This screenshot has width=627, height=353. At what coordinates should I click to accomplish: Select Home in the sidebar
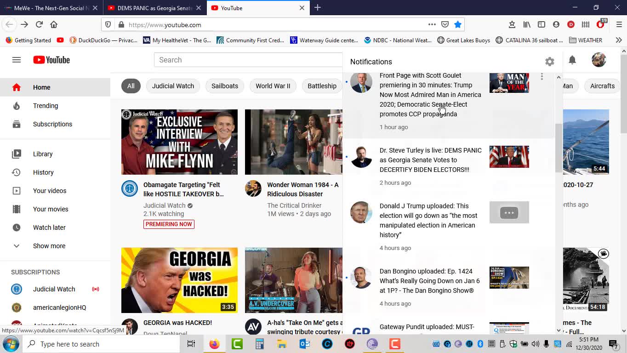[x=55, y=87]
